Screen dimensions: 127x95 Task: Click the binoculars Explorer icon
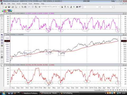77,7
